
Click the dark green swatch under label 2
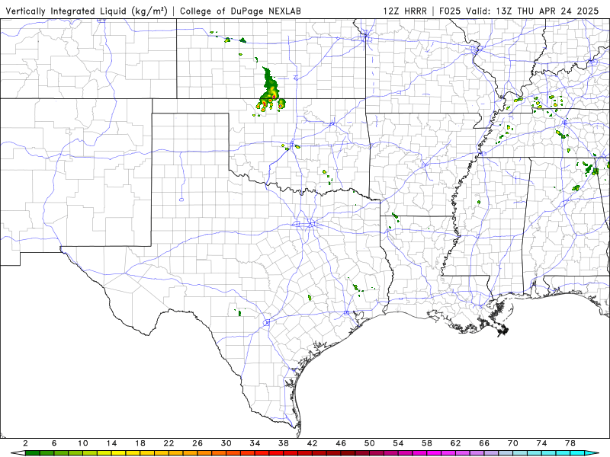pos(32,453)
